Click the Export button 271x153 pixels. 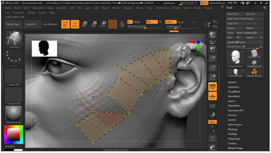(x=254, y=28)
